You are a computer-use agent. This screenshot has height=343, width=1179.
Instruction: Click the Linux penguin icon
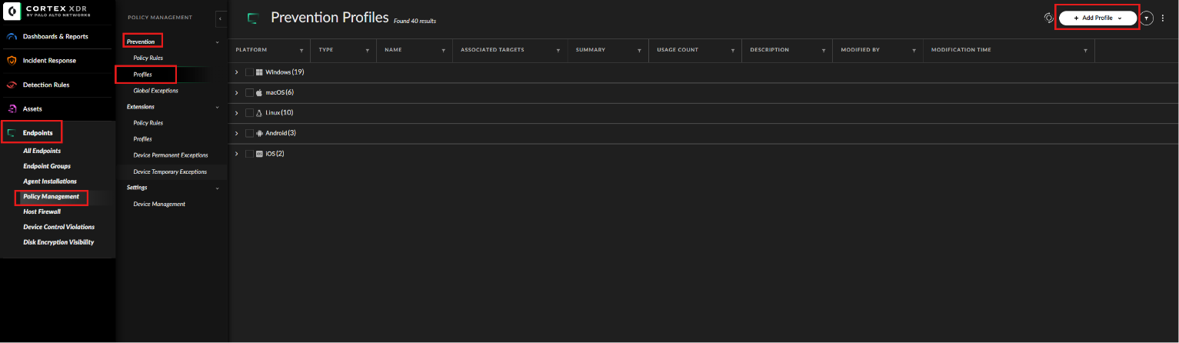pyautogui.click(x=259, y=113)
